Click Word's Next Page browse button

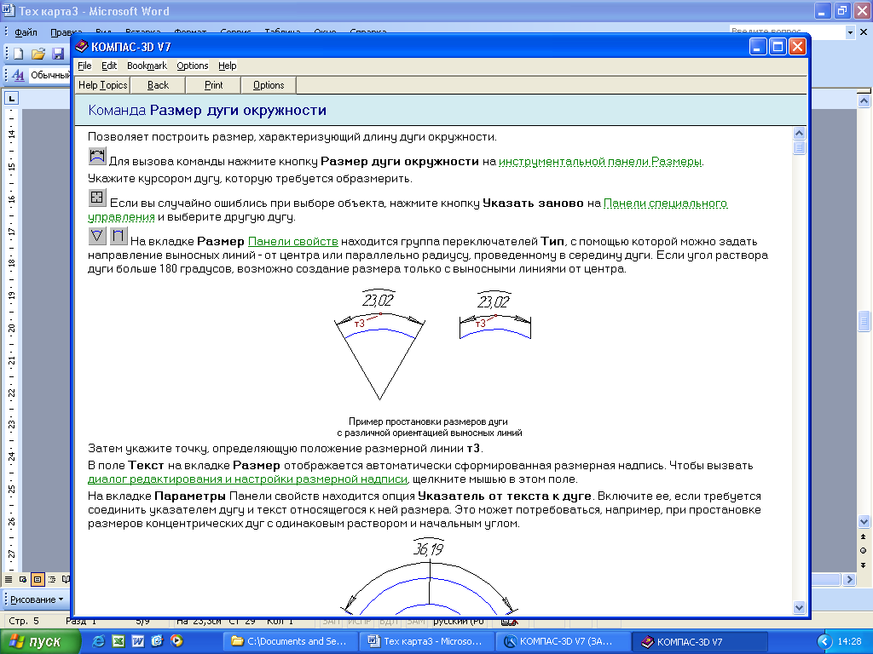[864, 565]
